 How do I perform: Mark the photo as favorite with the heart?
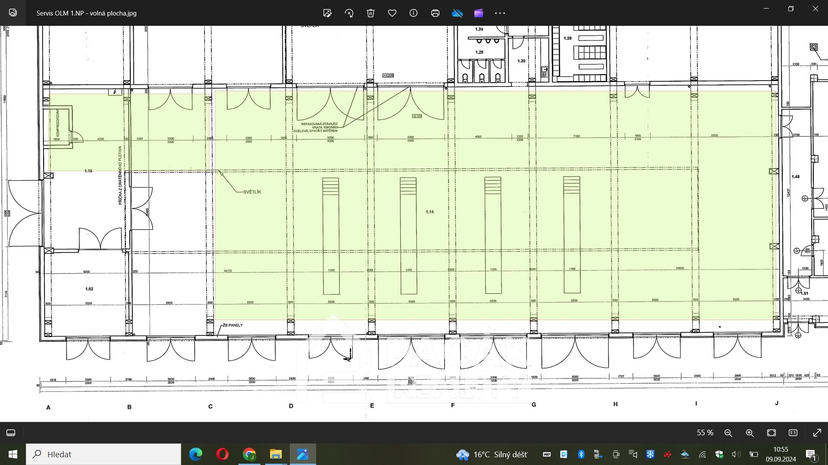click(x=392, y=13)
